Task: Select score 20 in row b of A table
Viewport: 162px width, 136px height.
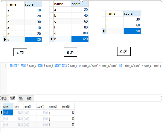Action: tap(33, 16)
